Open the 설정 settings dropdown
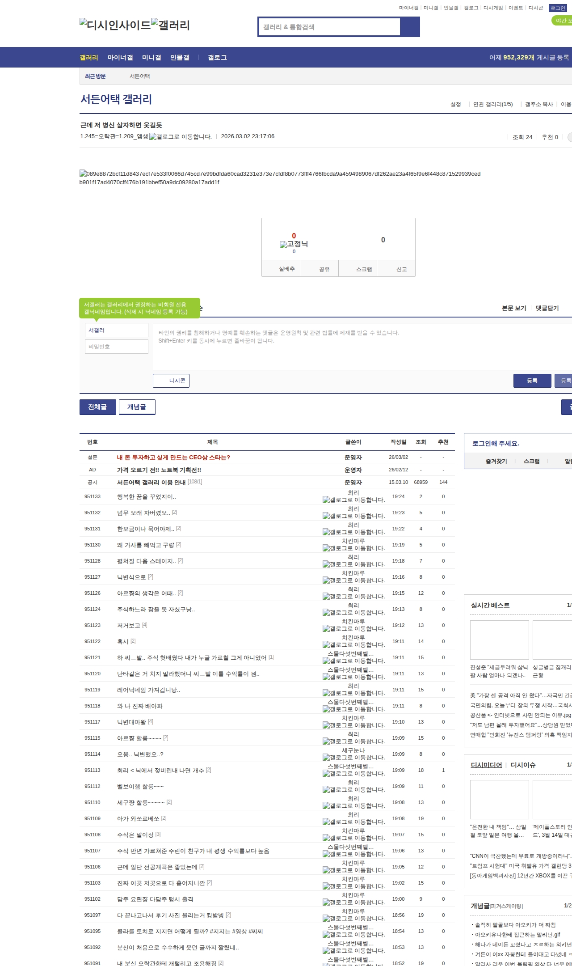This screenshot has width=572, height=966. click(455, 104)
